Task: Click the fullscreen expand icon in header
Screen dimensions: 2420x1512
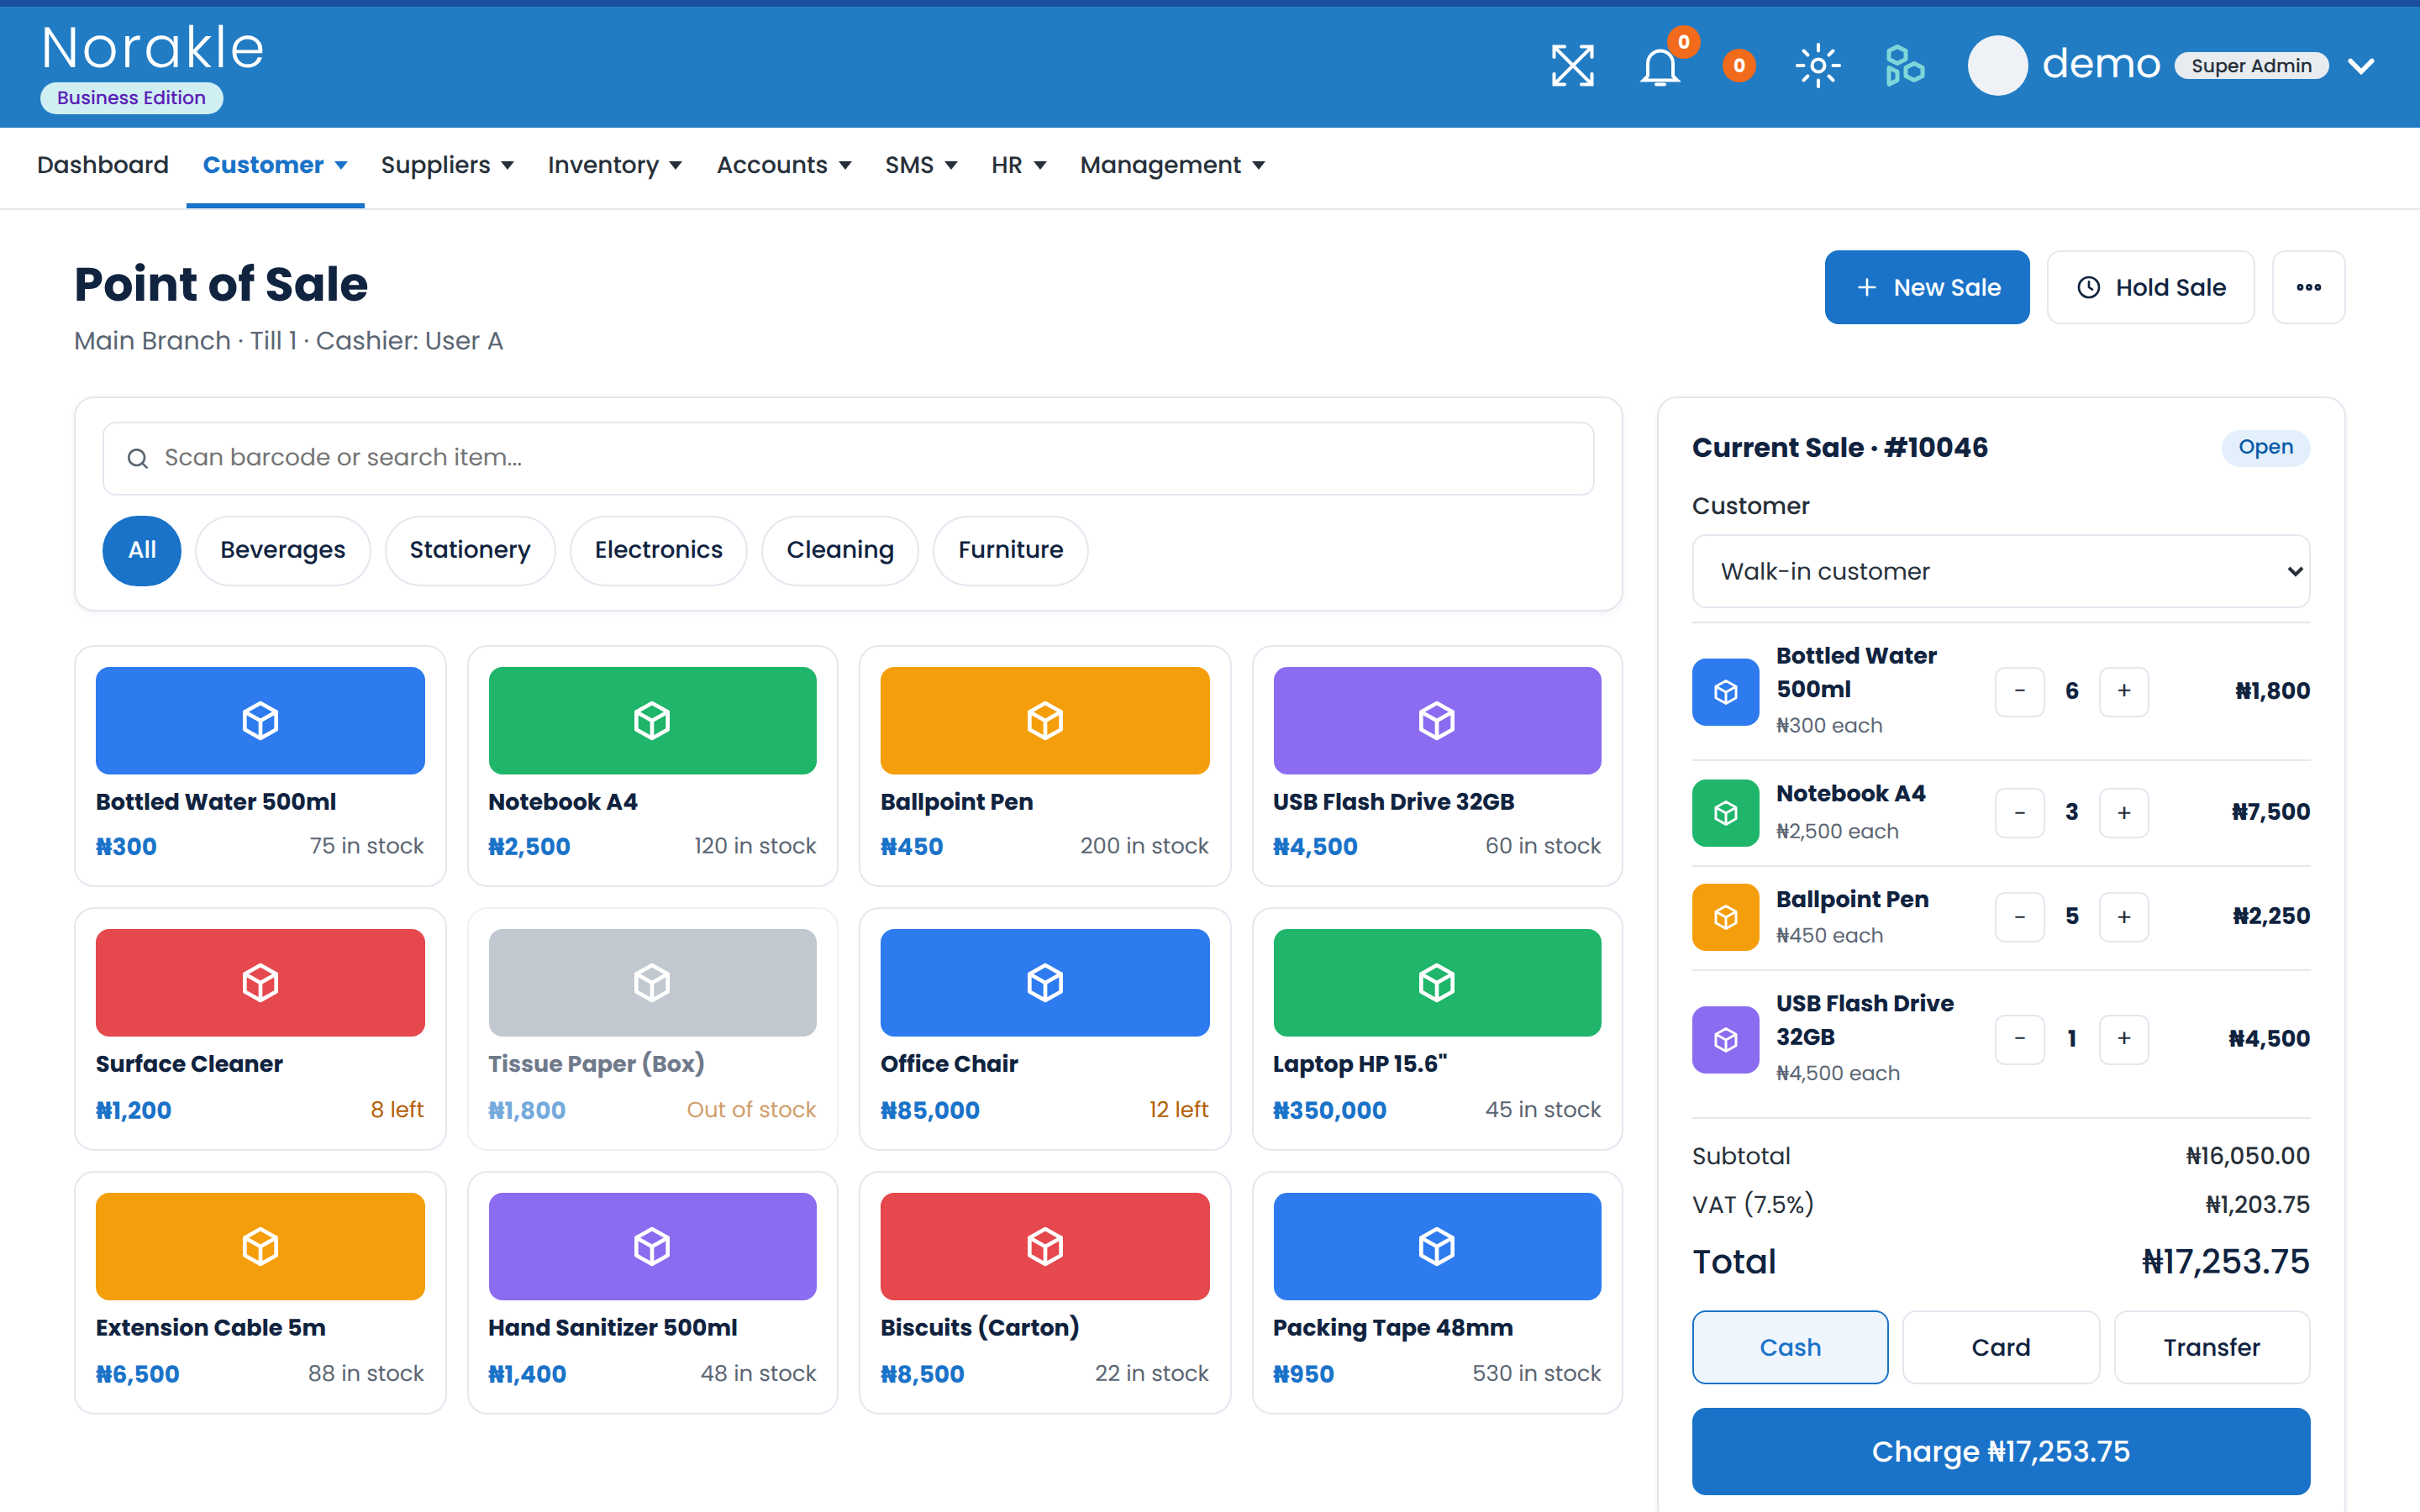Action: [1572, 66]
